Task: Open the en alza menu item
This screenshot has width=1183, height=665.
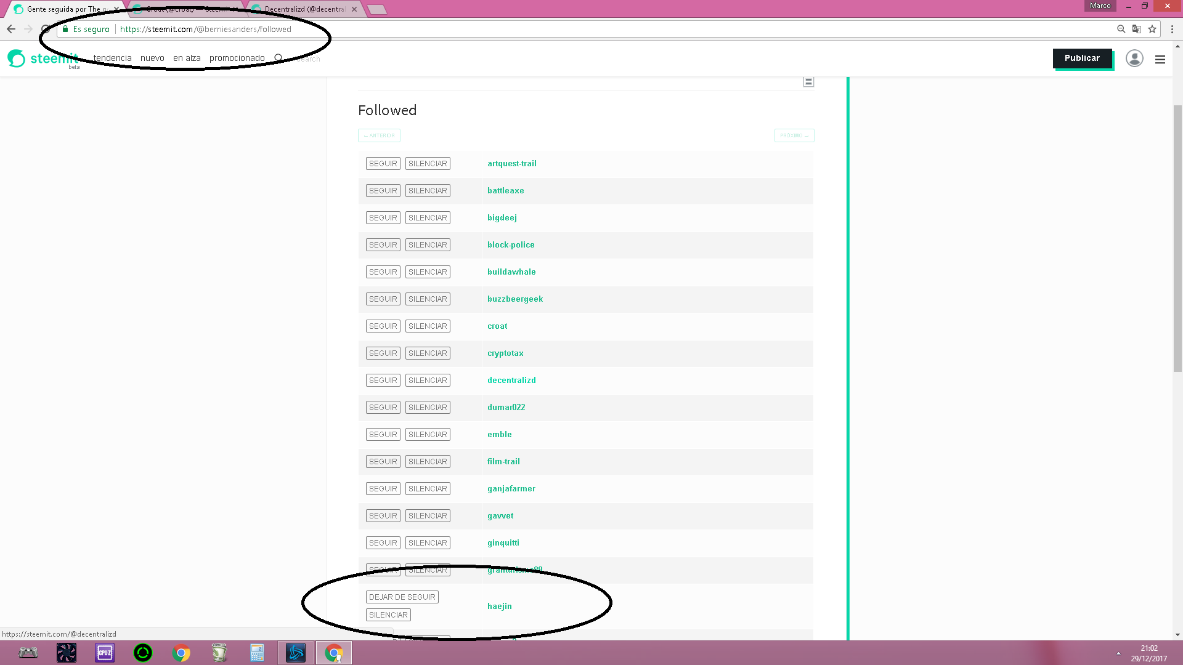Action: (187, 58)
